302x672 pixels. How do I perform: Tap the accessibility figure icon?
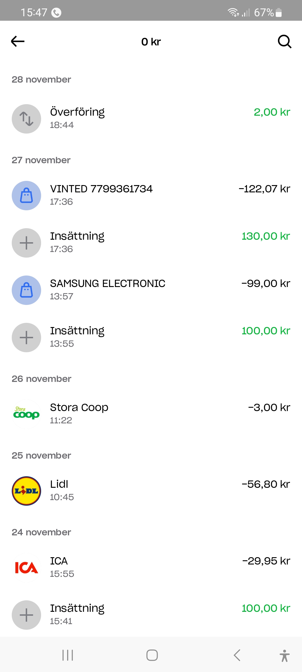pyautogui.click(x=284, y=655)
